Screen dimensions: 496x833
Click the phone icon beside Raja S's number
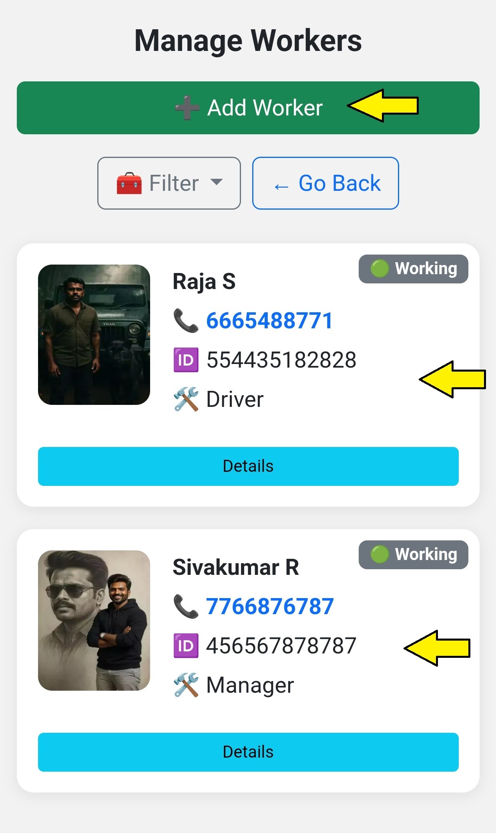[186, 321]
